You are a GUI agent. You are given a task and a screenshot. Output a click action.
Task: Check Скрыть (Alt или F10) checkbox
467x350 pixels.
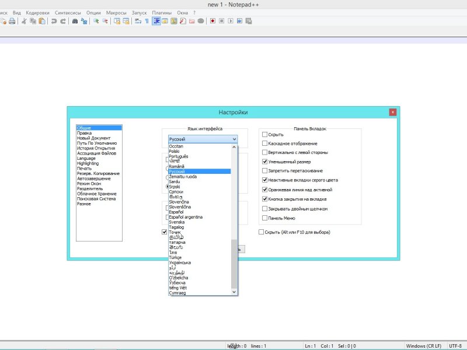point(261,232)
